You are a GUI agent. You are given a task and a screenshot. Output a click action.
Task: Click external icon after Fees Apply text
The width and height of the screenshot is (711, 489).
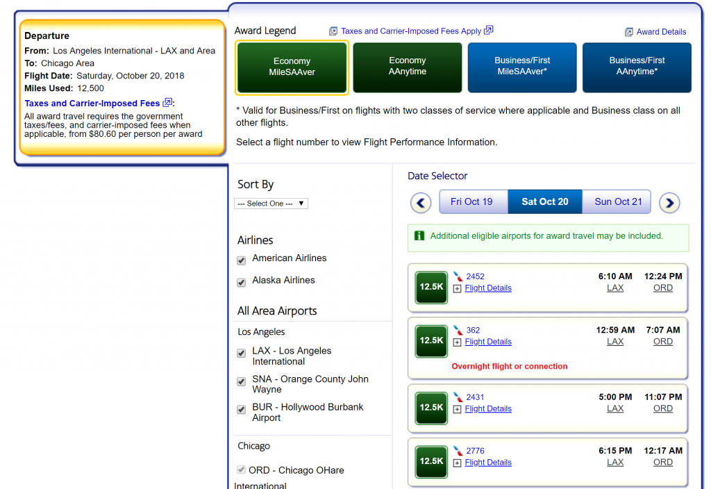pos(488,30)
